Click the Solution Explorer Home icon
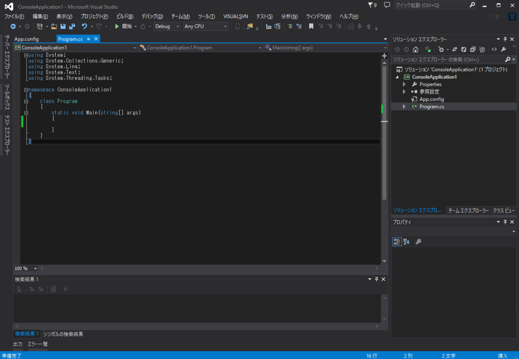Image resolution: width=519 pixels, height=359 pixels. 416,50
